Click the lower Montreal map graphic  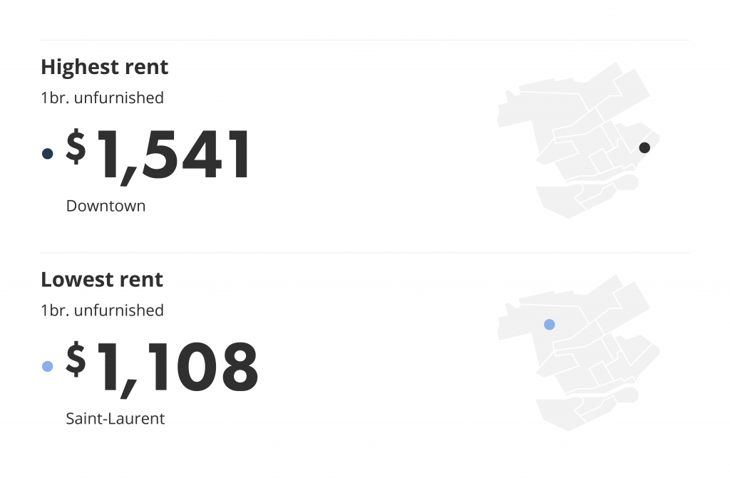pyautogui.click(x=579, y=353)
